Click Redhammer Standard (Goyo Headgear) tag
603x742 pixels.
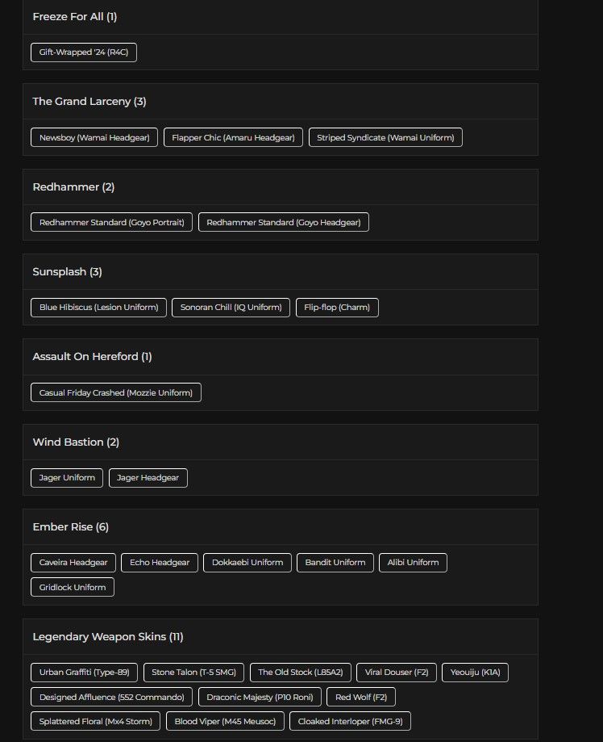click(284, 222)
